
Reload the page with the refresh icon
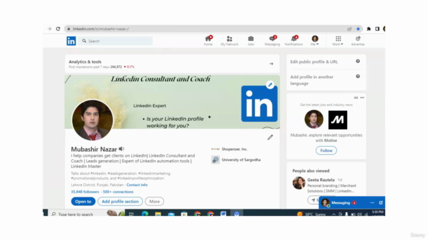[x=58, y=29]
